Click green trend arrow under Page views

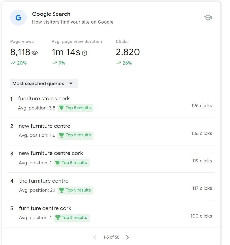pyautogui.click(x=13, y=63)
